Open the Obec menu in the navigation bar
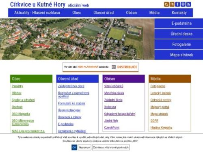The height and width of the screenshot is (152, 203). coord(77,13)
